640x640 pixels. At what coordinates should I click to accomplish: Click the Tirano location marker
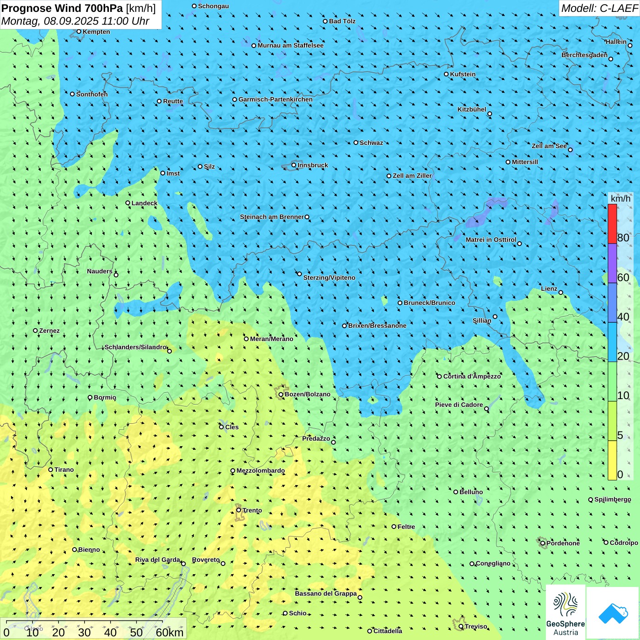51,469
